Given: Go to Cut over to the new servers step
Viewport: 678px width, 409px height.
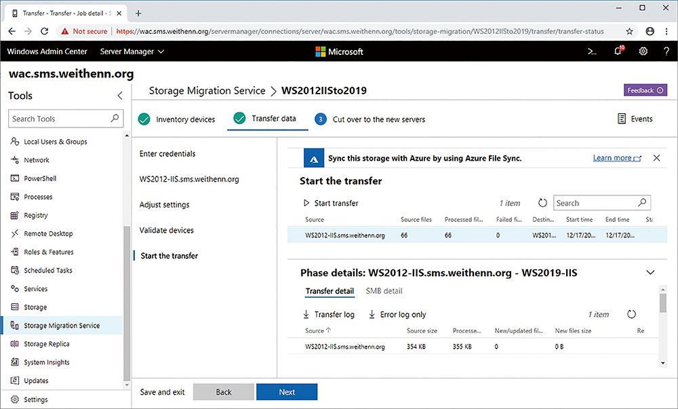Looking at the screenshot, I should (370, 119).
